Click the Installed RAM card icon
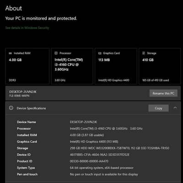 pyautogui.click(x=10, y=53)
